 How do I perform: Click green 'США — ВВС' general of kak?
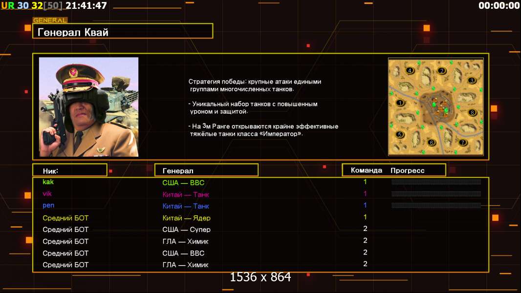[x=183, y=183]
